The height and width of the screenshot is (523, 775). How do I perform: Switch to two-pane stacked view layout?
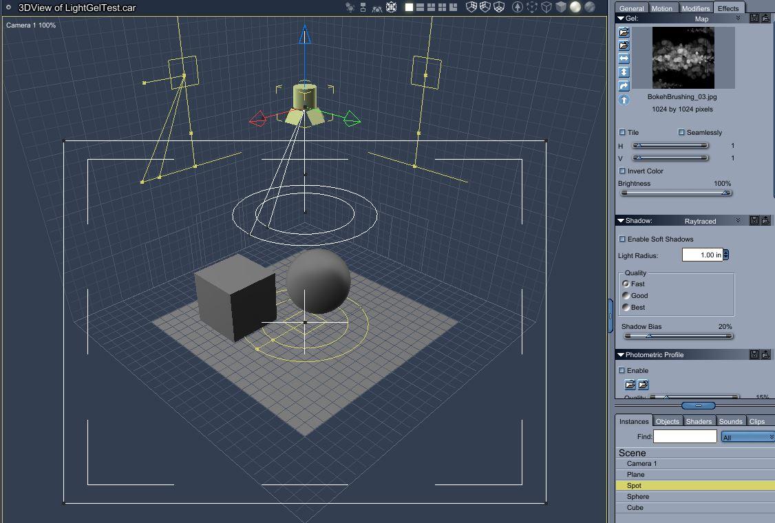[420, 8]
